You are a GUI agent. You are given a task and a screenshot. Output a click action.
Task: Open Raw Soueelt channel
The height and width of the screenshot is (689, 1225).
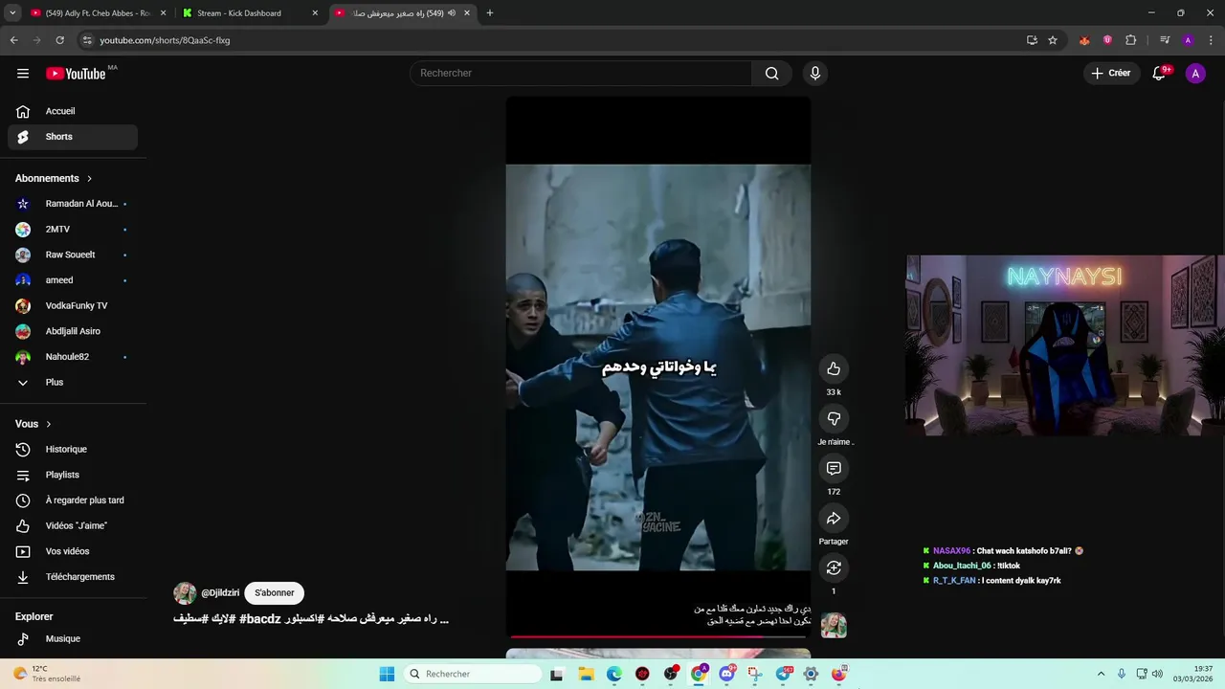73,255
